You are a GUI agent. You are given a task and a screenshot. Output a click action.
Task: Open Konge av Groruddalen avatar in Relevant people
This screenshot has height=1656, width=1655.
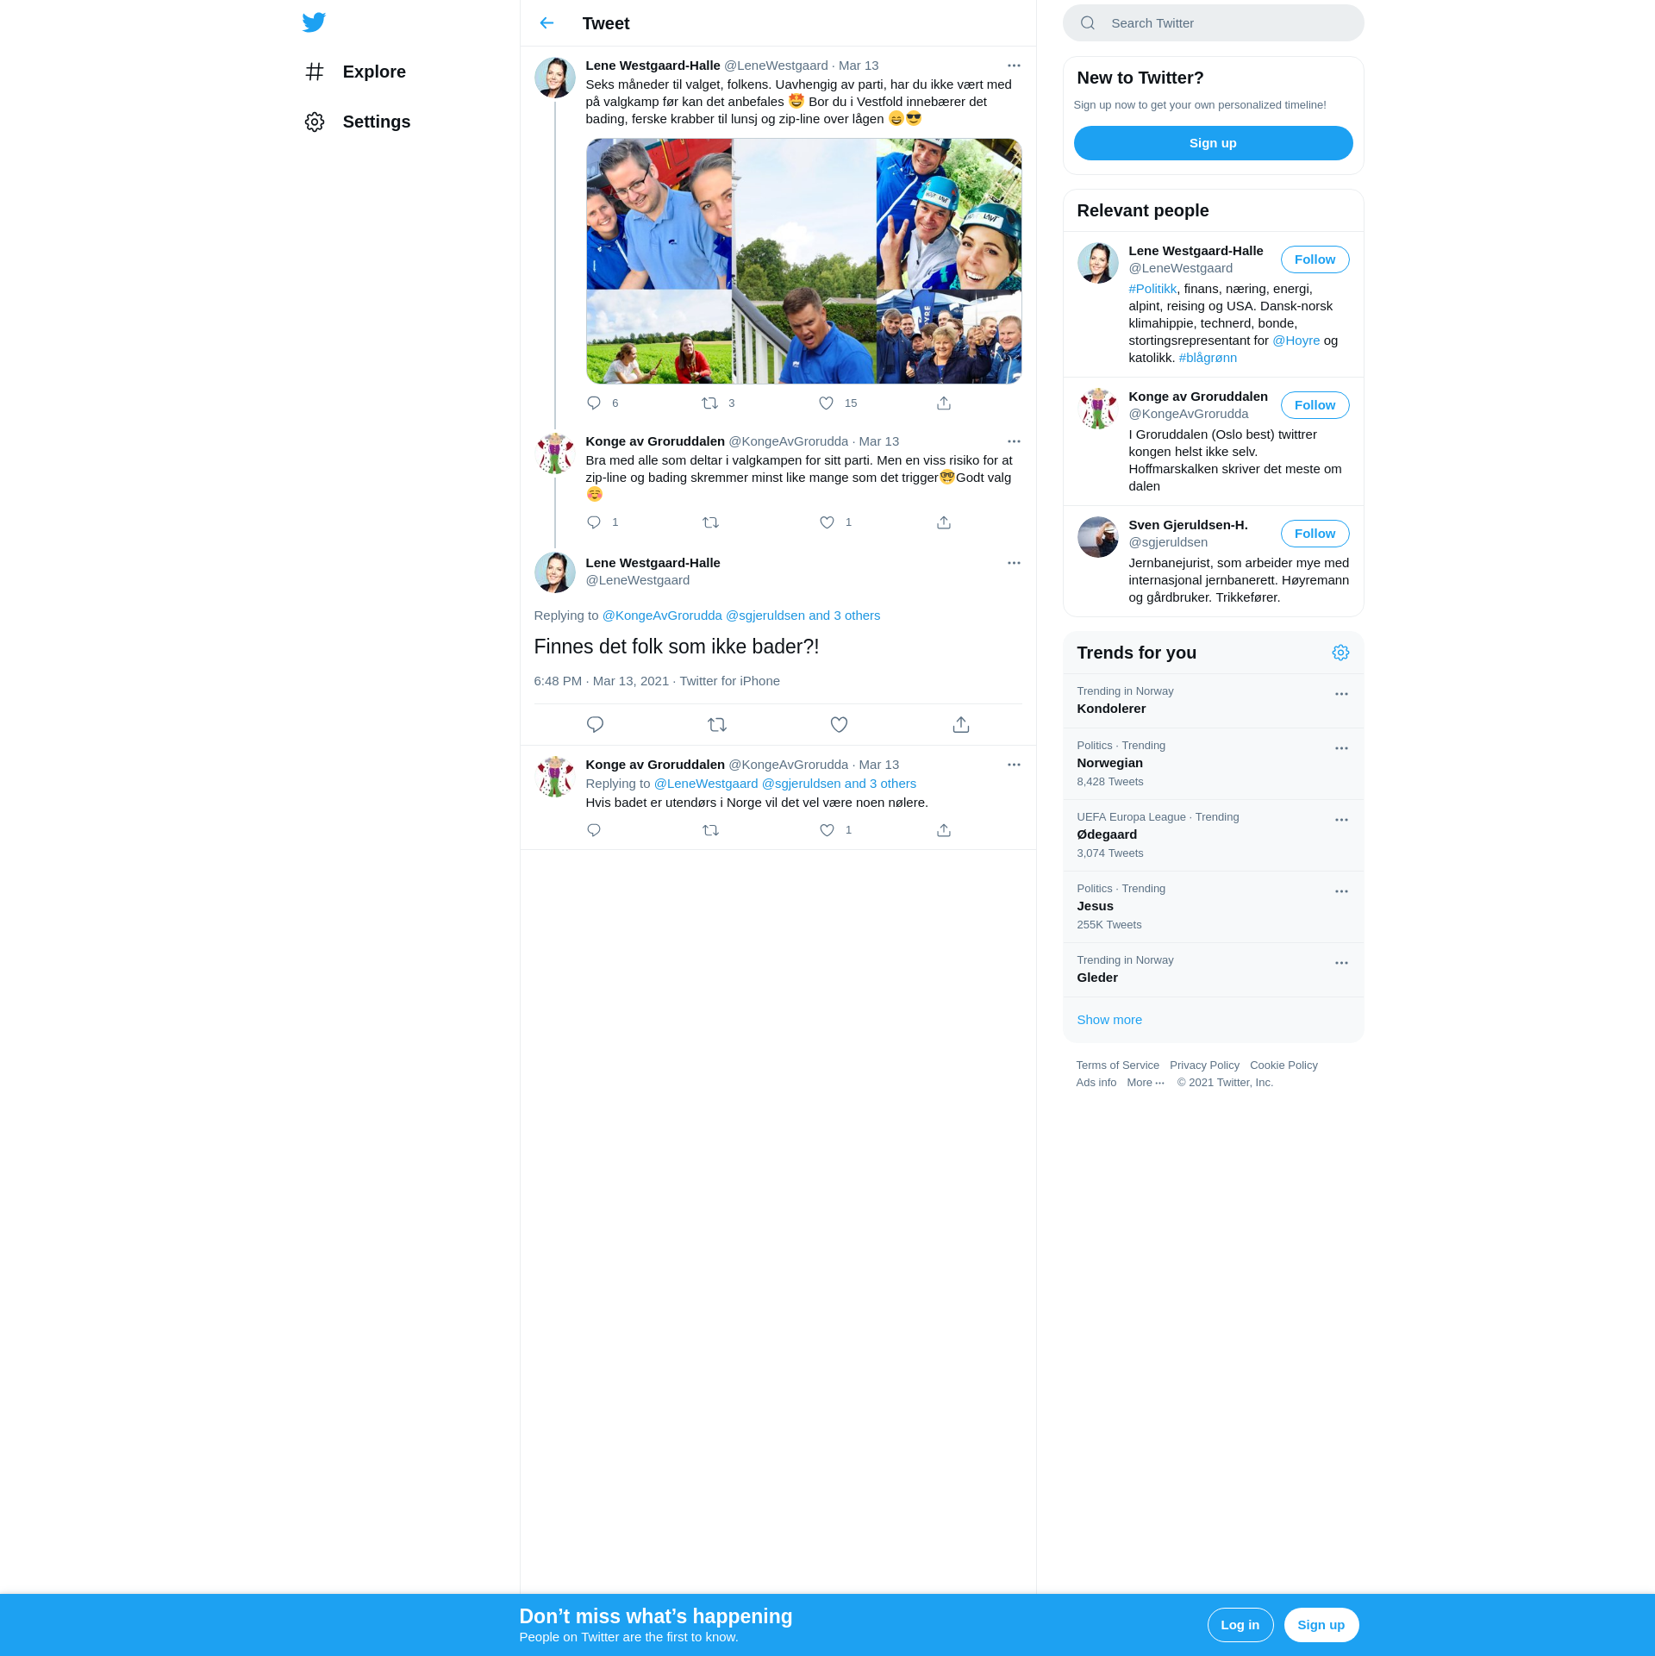tap(1098, 409)
